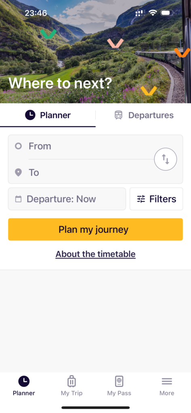Tap the orange chevron marker by the train
The image size is (191, 413).
182,52
